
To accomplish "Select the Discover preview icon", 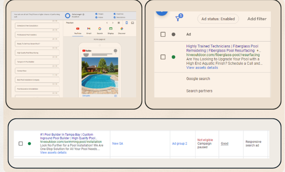I will point(122,28).
